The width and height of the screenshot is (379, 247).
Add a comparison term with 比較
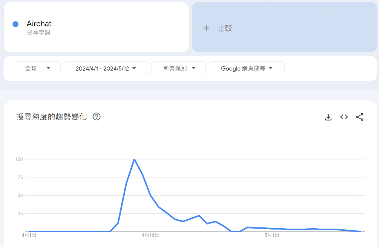coord(285,27)
